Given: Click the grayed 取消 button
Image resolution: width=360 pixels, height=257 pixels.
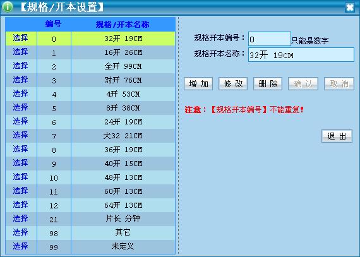Looking at the screenshot, I should tap(339, 84).
